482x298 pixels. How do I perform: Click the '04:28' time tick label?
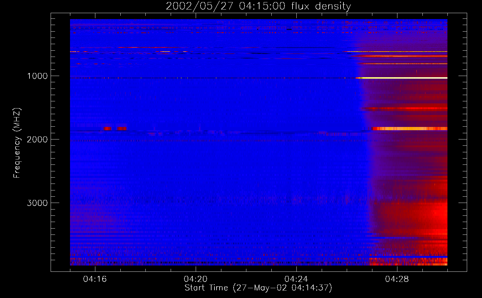[x=397, y=279]
